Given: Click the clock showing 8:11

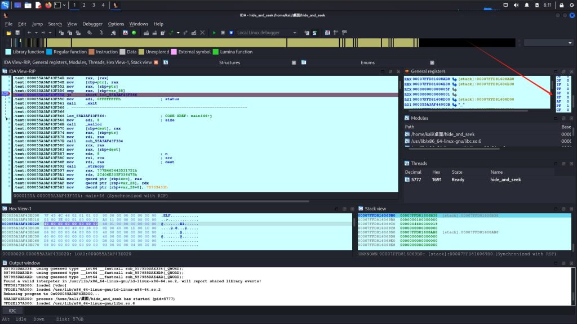Looking at the screenshot, I should 548,5.
